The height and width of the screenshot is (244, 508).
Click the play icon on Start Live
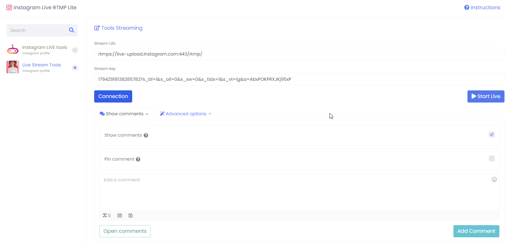tap(474, 96)
